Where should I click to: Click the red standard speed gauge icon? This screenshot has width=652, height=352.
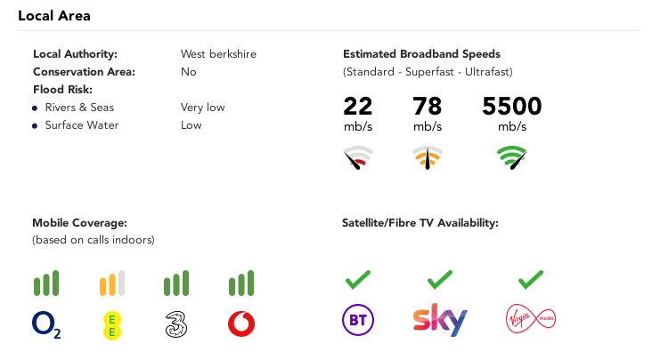point(358,157)
